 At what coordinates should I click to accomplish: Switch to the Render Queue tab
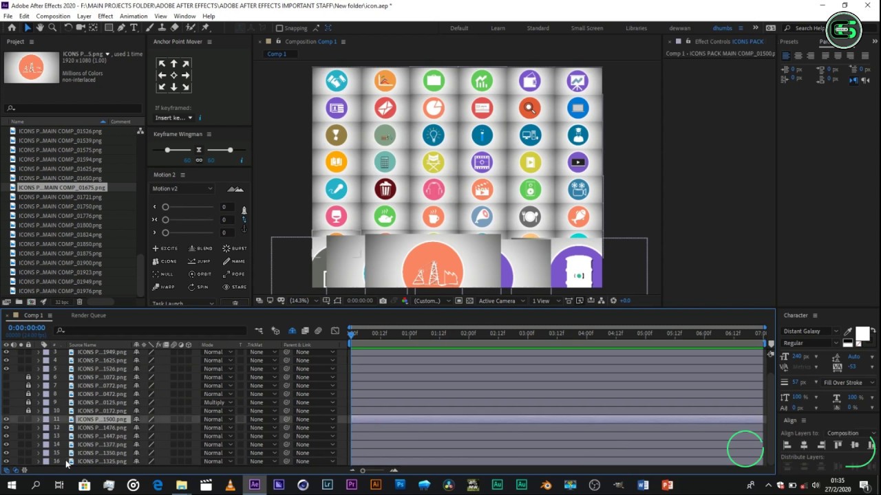point(89,316)
